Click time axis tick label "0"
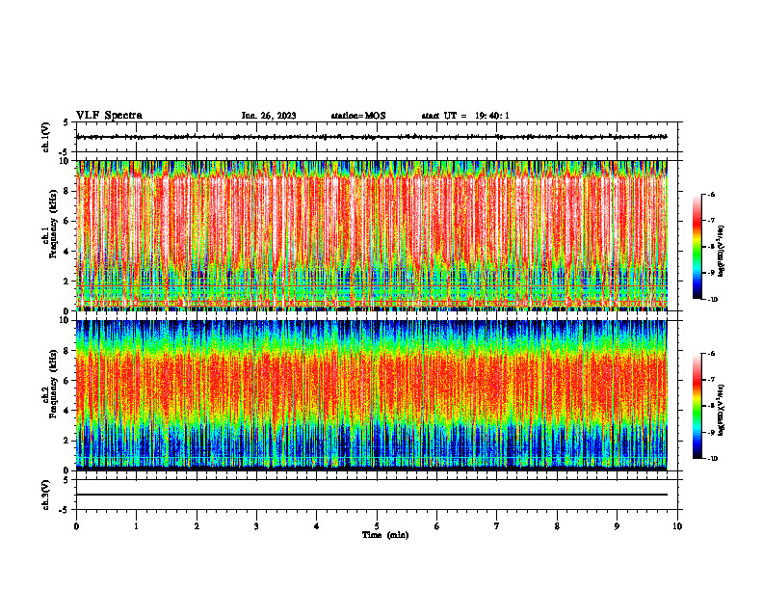 pyautogui.click(x=76, y=526)
